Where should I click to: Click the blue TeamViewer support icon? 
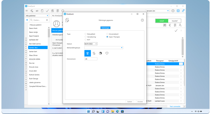tap(178, 11)
